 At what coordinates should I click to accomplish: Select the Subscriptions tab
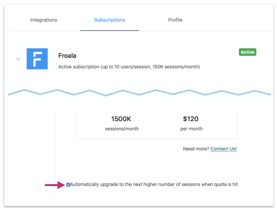pyautogui.click(x=110, y=20)
